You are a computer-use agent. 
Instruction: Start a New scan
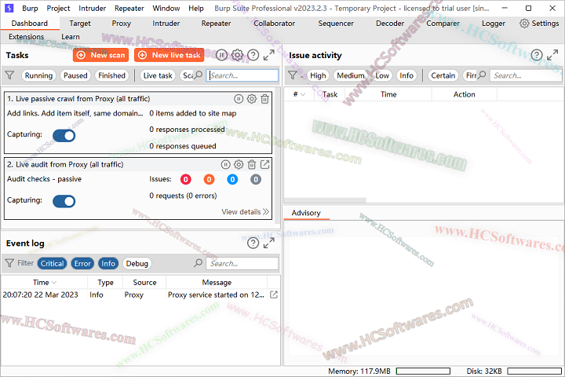pyautogui.click(x=100, y=55)
